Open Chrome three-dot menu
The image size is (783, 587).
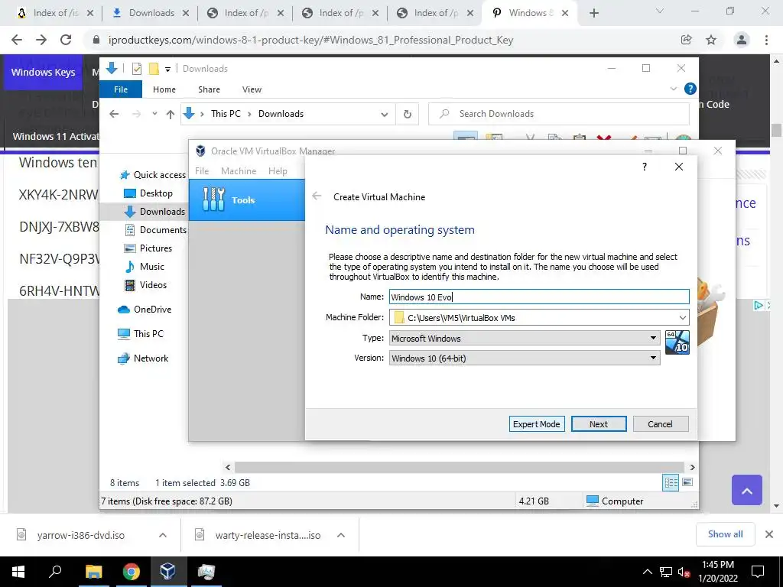766,40
